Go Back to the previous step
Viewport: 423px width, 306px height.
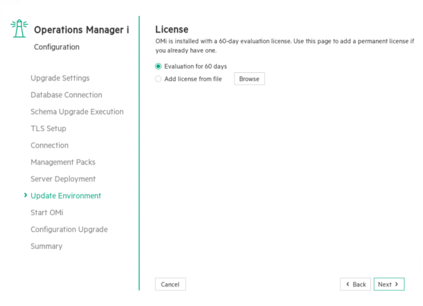[355, 284]
